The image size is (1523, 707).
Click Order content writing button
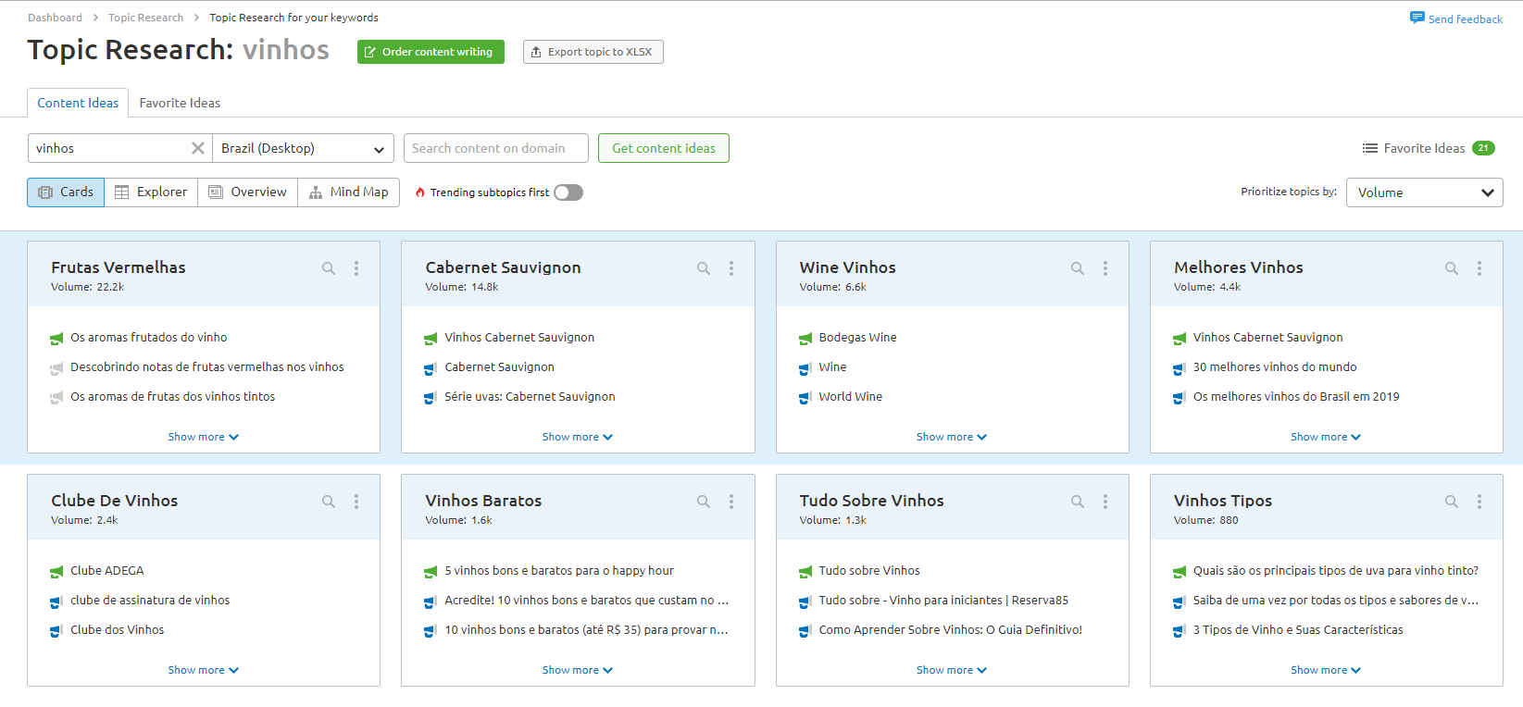tap(431, 52)
